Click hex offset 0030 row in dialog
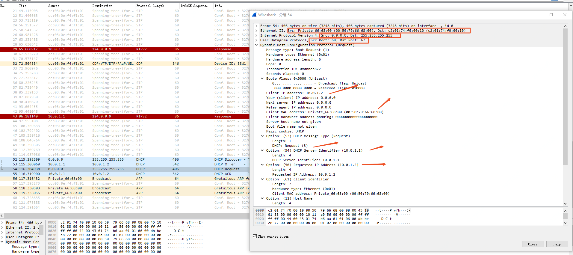 [333, 223]
